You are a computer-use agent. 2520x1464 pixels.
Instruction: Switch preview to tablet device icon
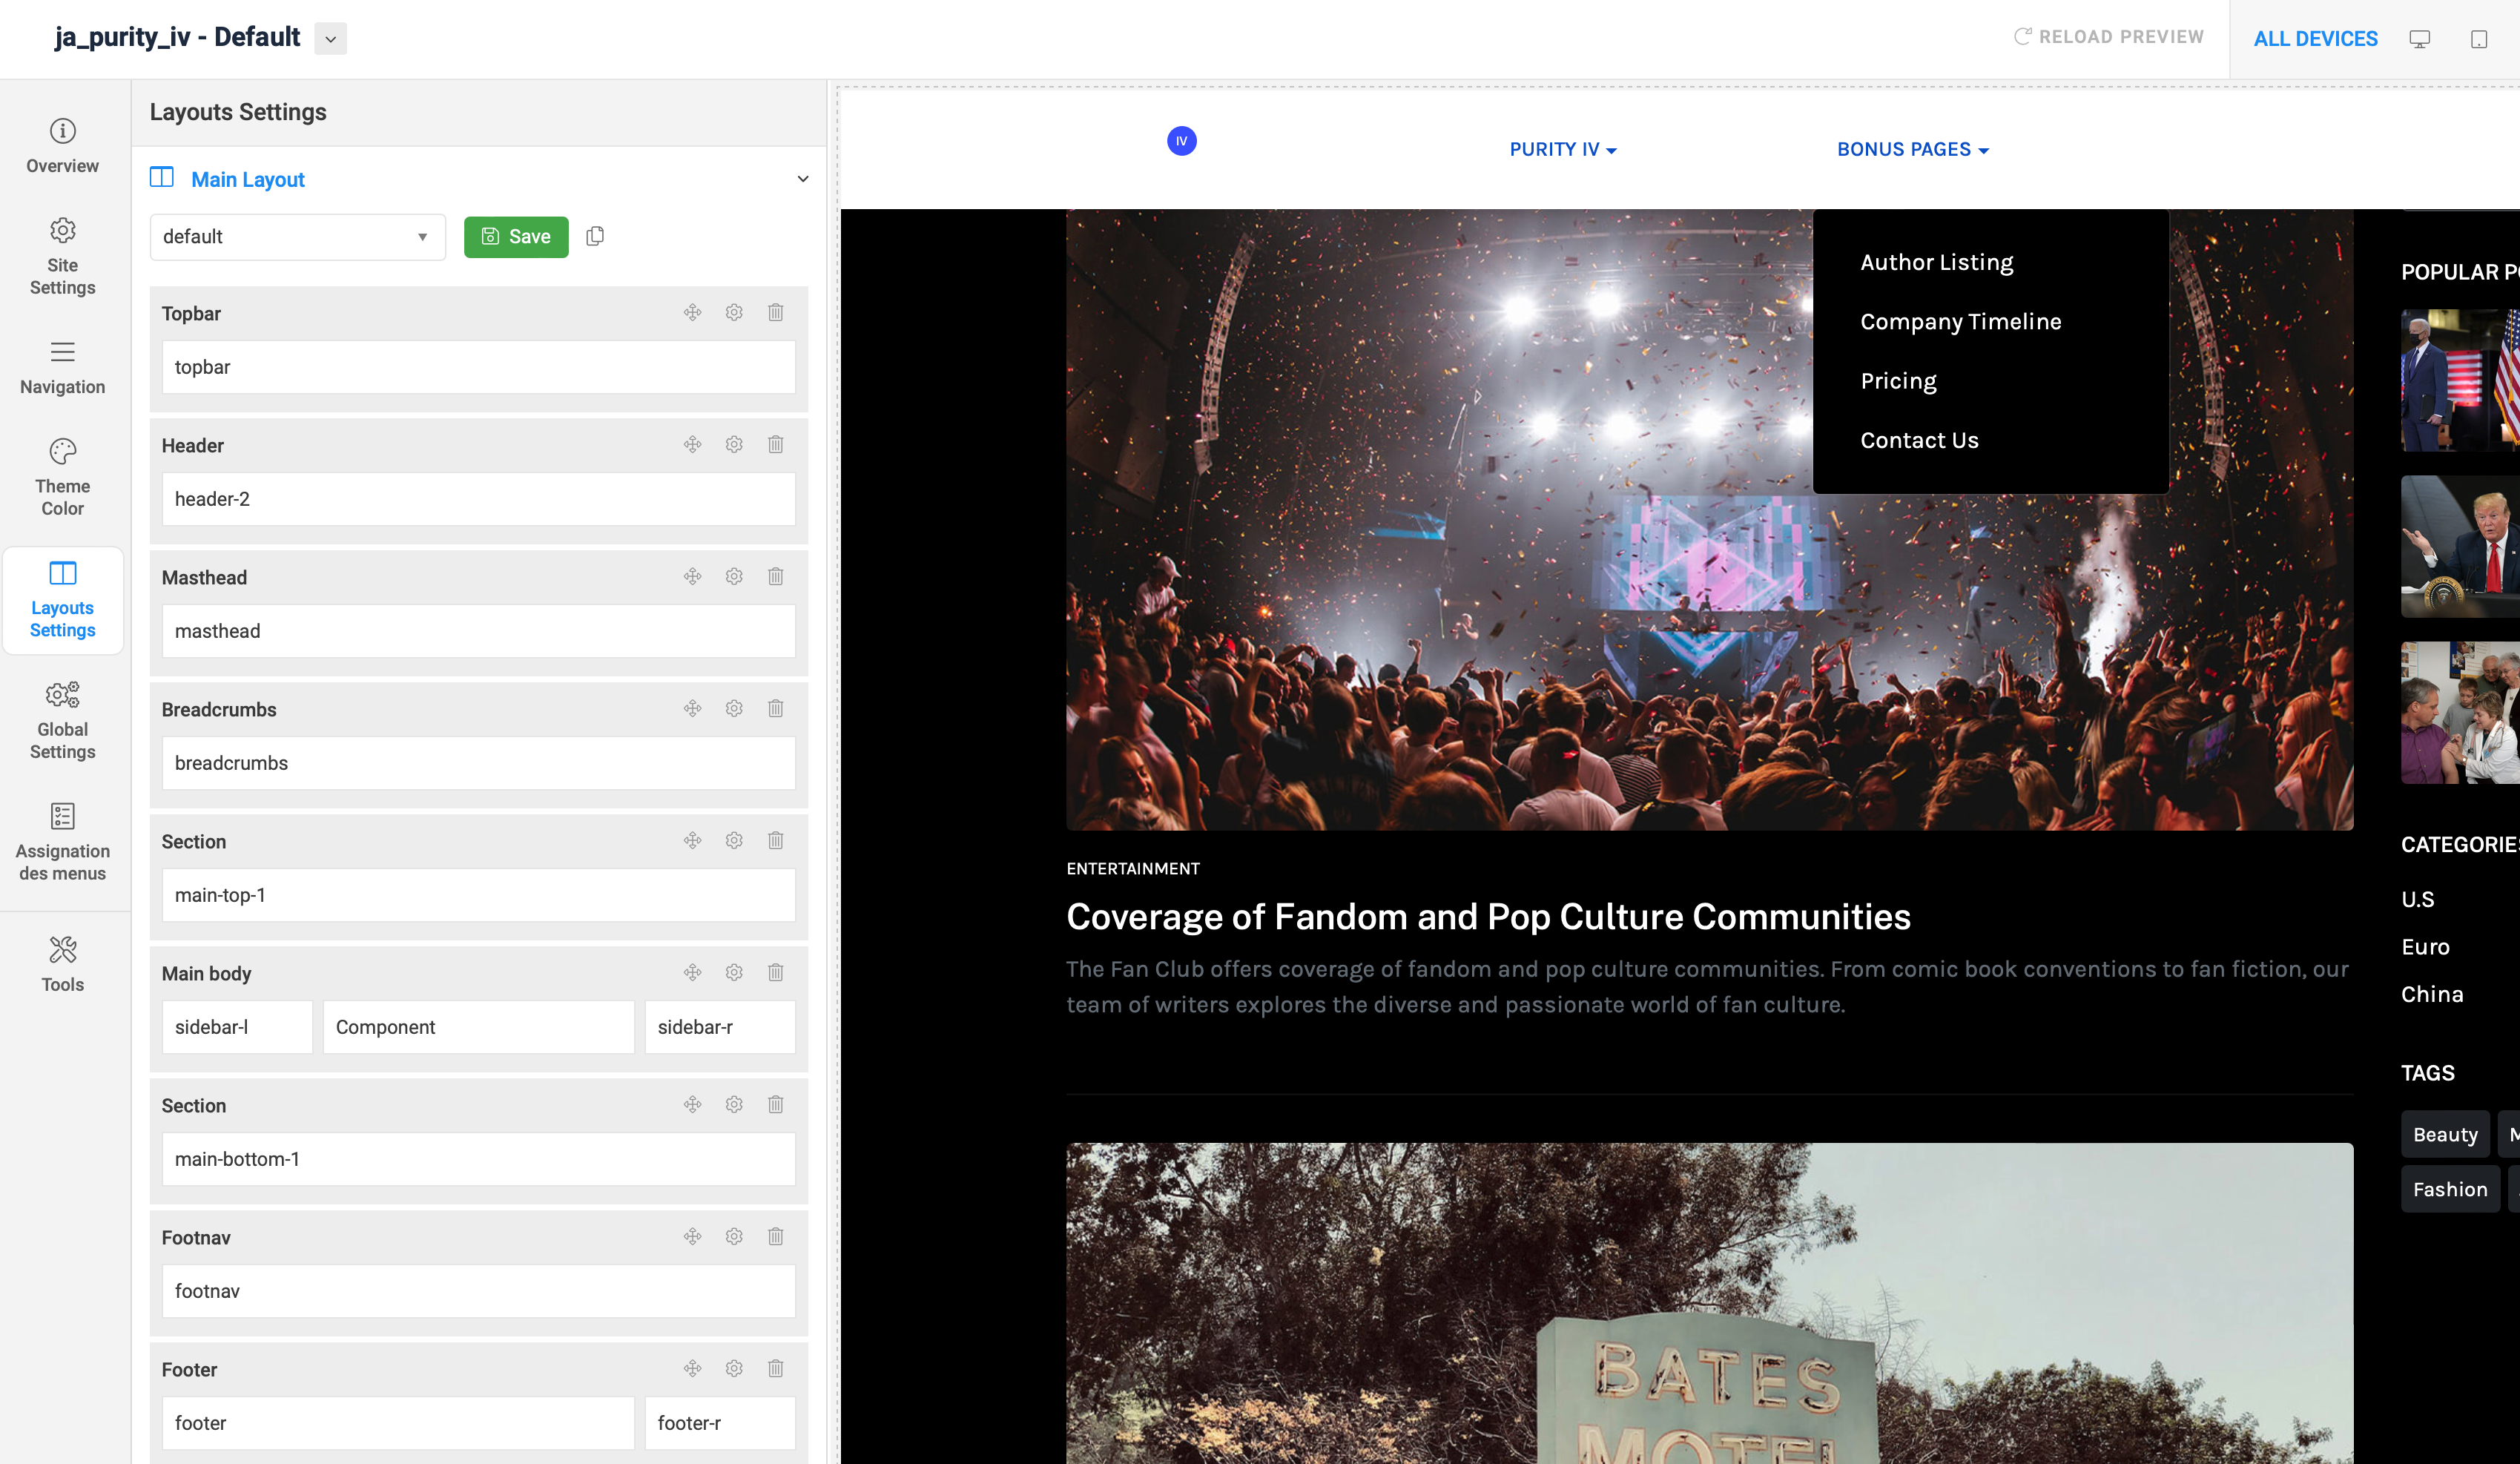coord(2479,39)
